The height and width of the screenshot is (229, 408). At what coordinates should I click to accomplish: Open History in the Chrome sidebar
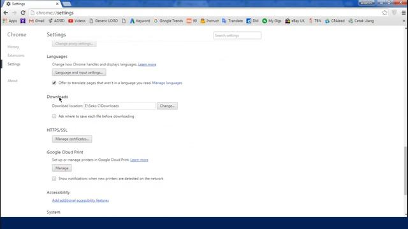click(13, 47)
